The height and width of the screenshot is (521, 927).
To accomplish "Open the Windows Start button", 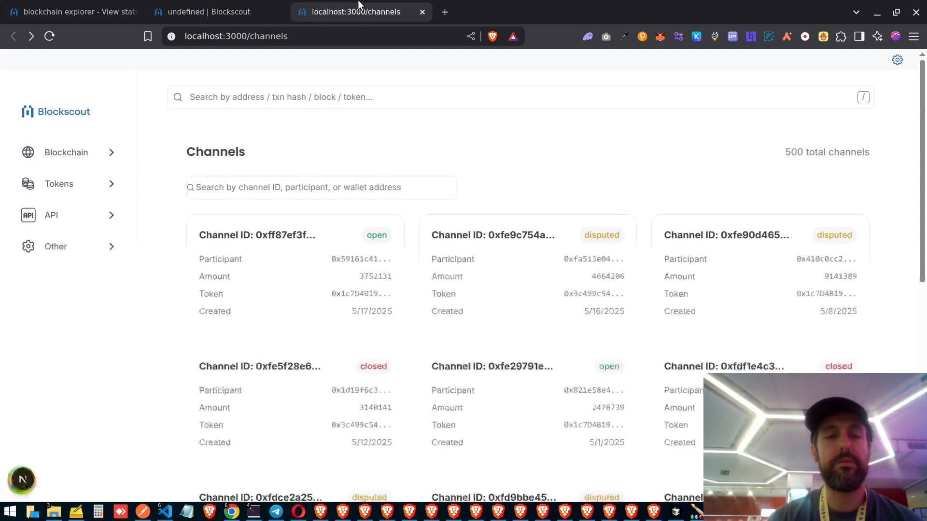I will tap(10, 511).
